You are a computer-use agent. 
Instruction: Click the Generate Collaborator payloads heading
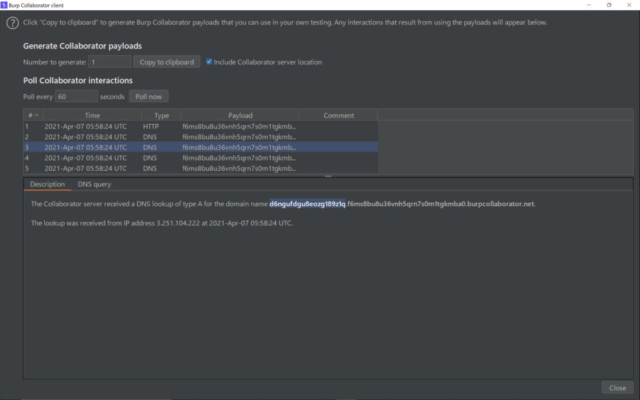pos(83,46)
